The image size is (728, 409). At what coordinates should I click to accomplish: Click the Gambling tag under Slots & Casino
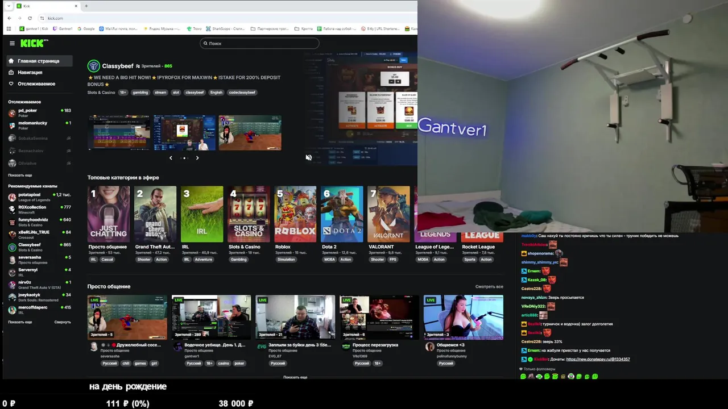(238, 260)
